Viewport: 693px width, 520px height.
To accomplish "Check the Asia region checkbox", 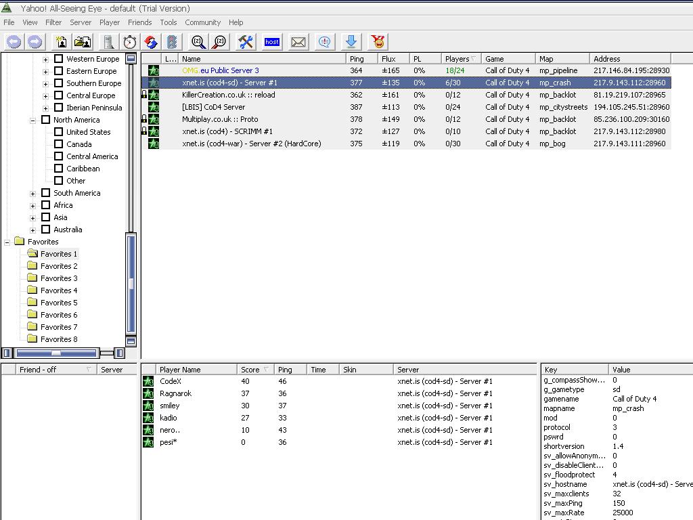I will tap(45, 217).
